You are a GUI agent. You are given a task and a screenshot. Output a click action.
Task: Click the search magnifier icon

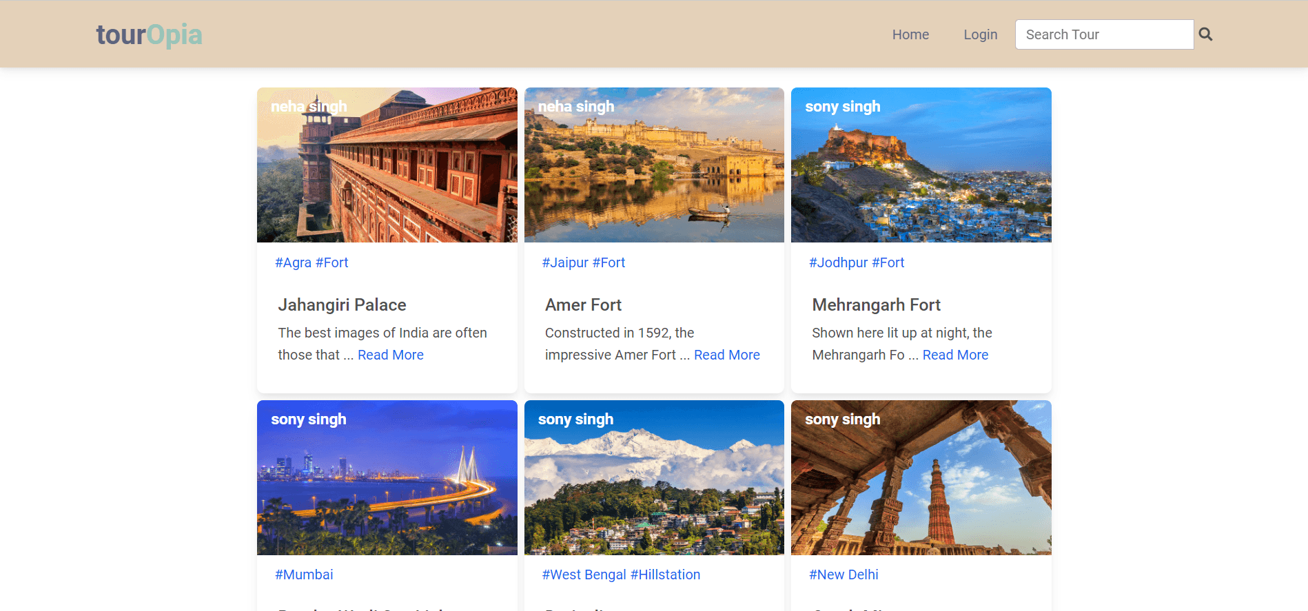(1205, 34)
